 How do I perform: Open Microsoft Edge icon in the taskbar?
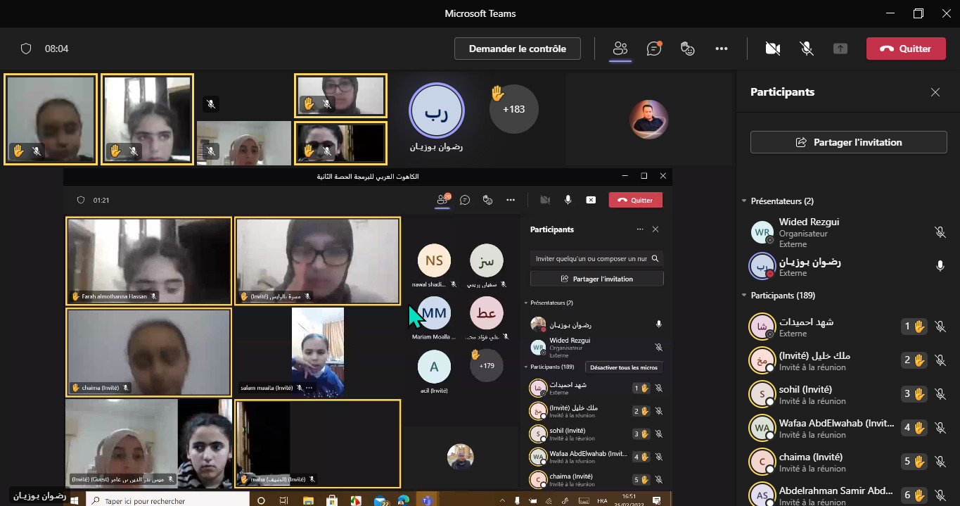[403, 500]
